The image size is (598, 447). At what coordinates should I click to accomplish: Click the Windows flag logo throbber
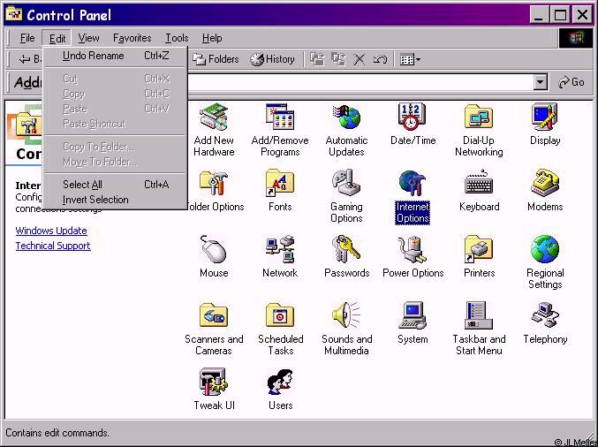click(576, 38)
